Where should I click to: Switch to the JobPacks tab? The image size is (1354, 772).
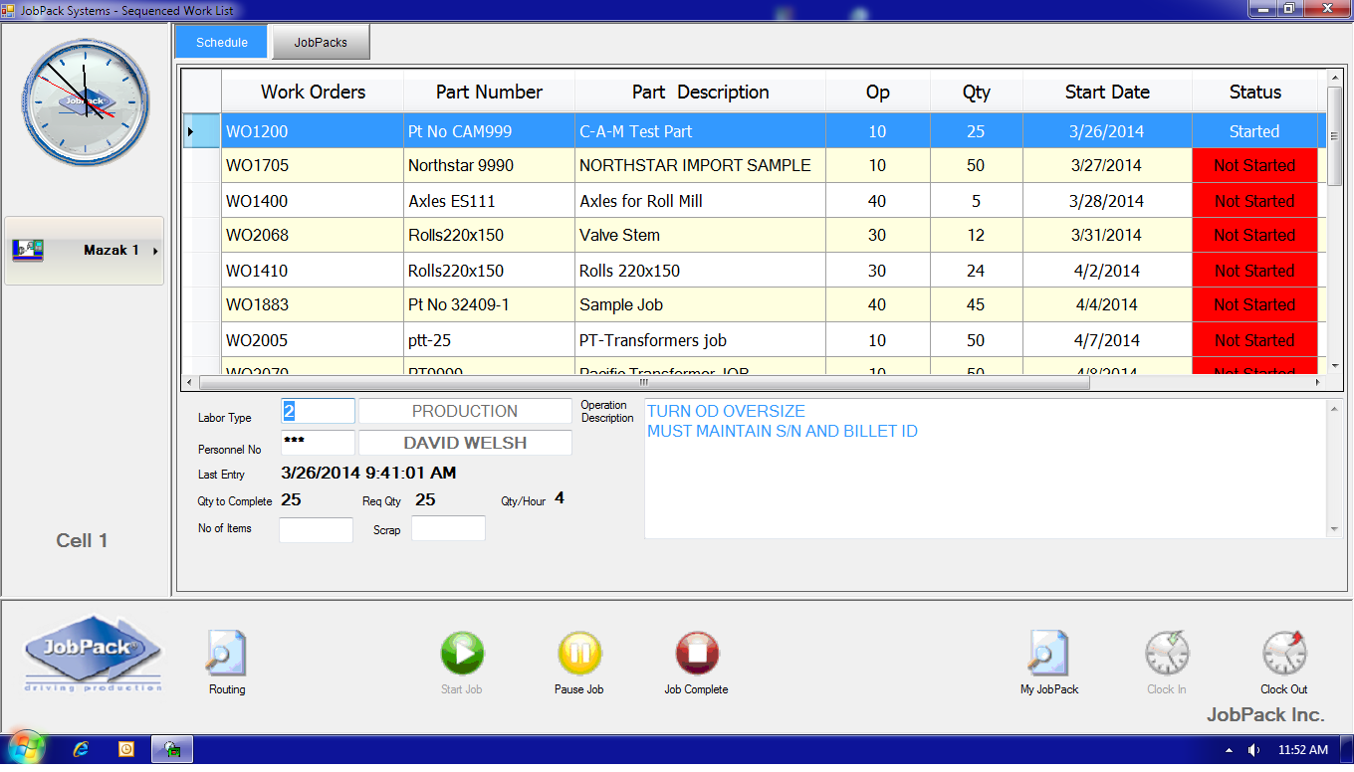pyautogui.click(x=322, y=43)
